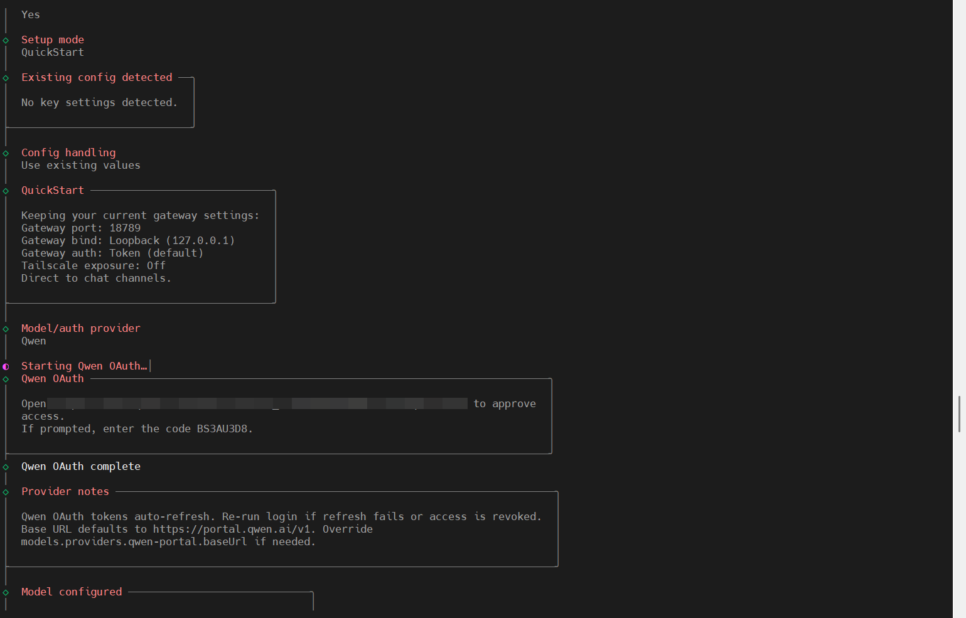Click the diamond marker beside QuickStart box heading
The height and width of the screenshot is (618, 966).
(x=6, y=191)
